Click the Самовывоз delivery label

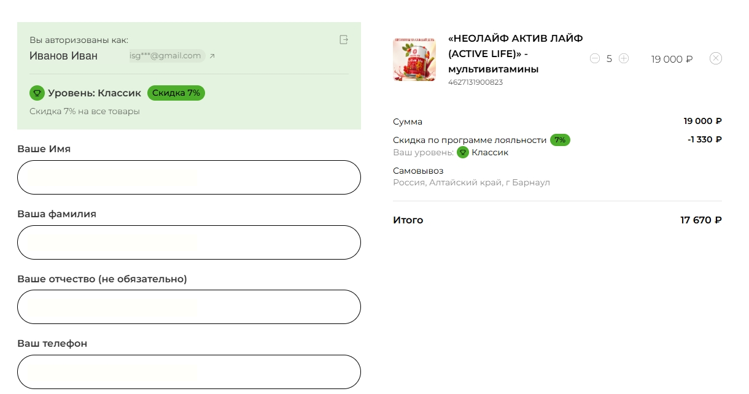click(x=418, y=171)
